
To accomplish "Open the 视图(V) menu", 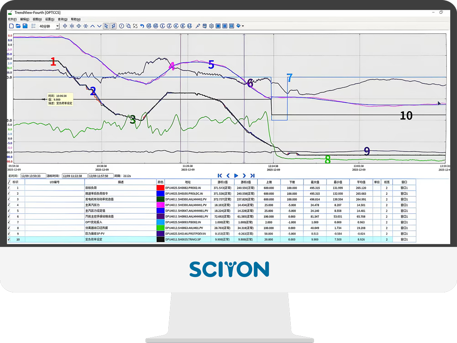I will 37,19.
